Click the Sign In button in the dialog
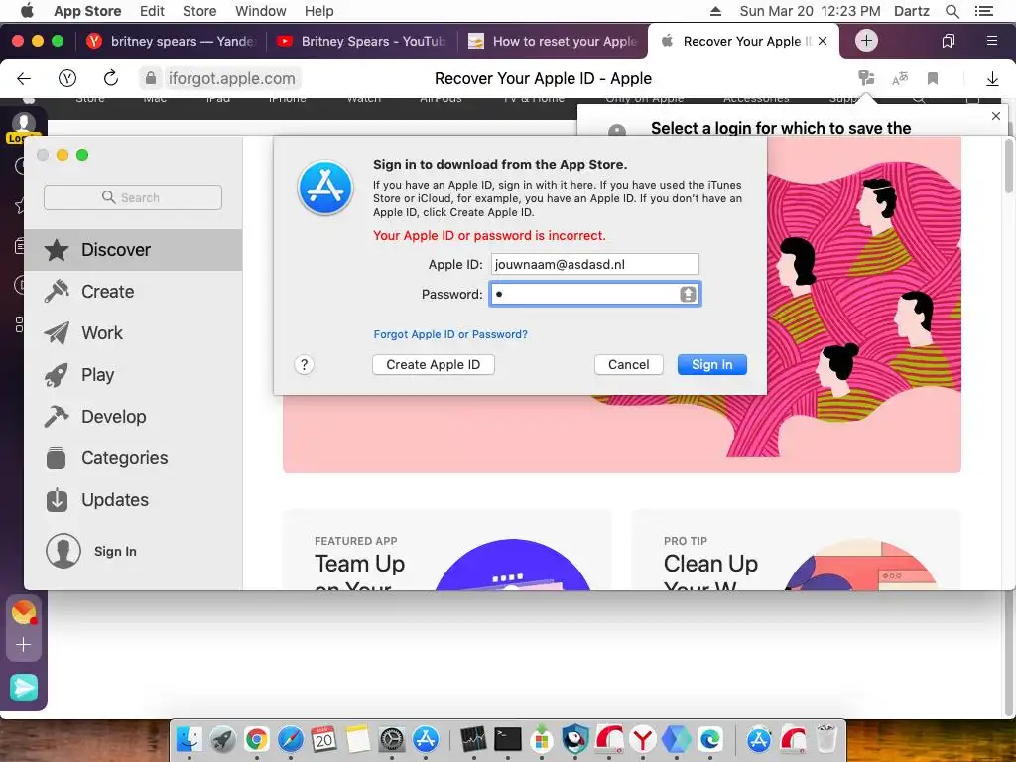Image resolution: width=1016 pixels, height=762 pixels. point(712,365)
